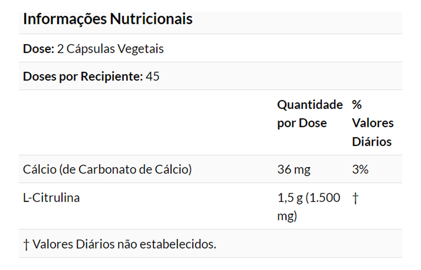The image size is (421, 270).
Task: Select the bold Dose label
Action: point(38,49)
